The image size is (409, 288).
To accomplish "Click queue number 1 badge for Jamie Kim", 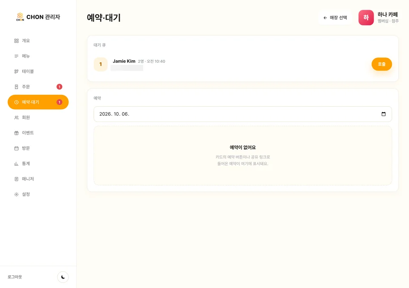I will (x=101, y=64).
